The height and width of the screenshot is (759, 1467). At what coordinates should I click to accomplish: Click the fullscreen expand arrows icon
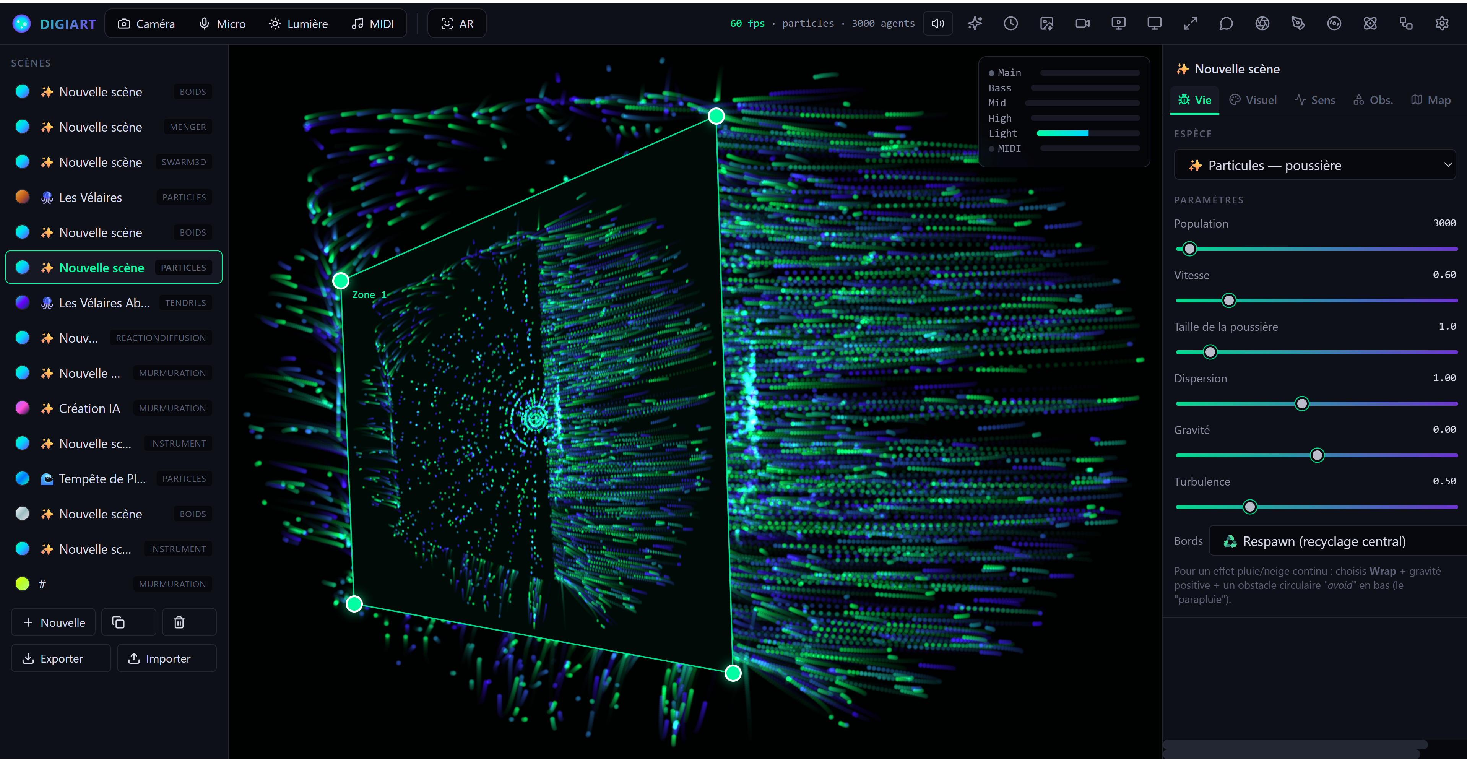[1190, 23]
